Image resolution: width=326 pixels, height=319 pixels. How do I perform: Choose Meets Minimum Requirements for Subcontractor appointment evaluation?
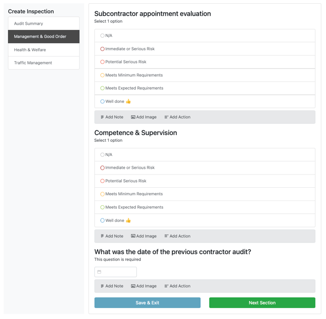[x=102, y=75]
